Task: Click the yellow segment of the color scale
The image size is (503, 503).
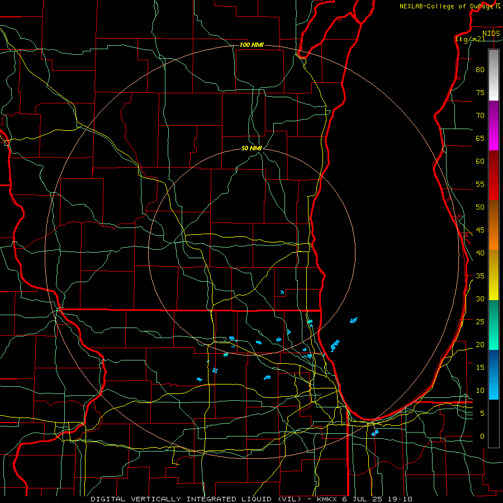Action: click(493, 275)
